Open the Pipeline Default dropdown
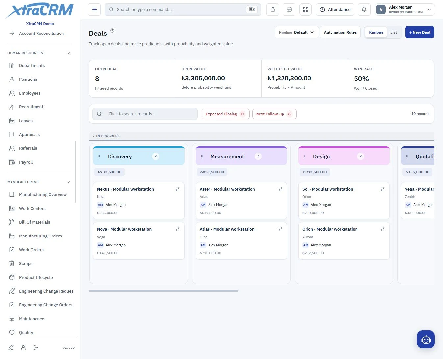This screenshot has width=443, height=359. point(297,32)
